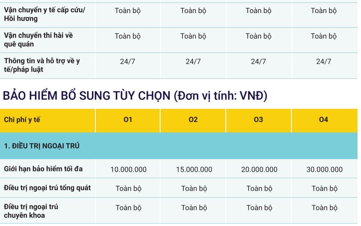This screenshot has width=361, height=226.
Task: Click the O4 column header
Action: coord(323,120)
